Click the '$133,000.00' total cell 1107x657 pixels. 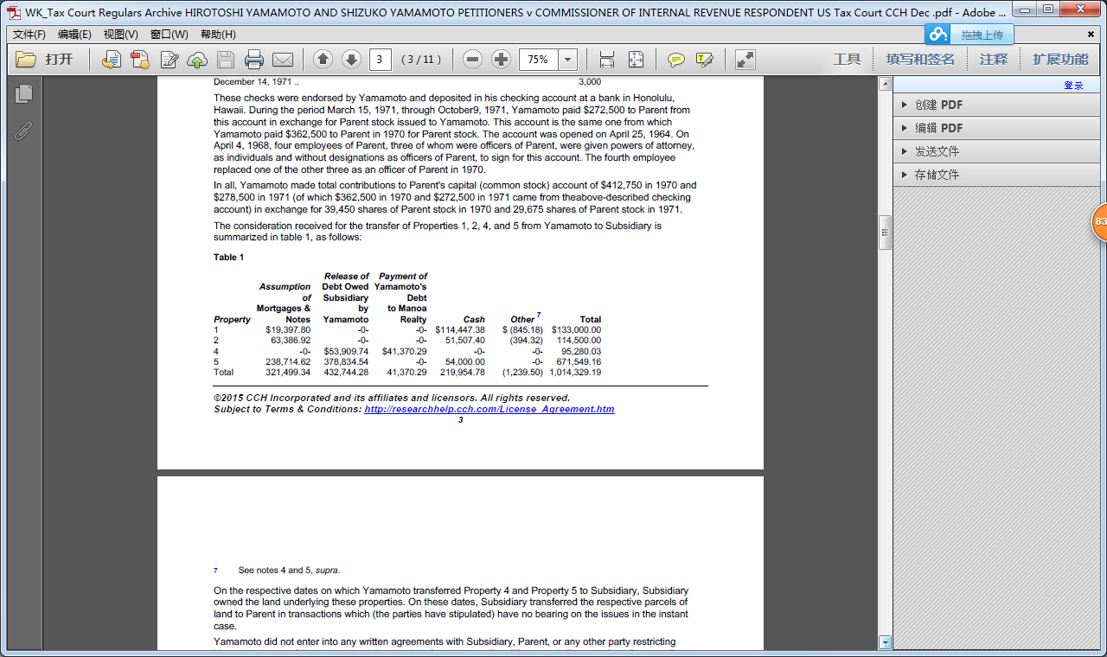tap(576, 329)
